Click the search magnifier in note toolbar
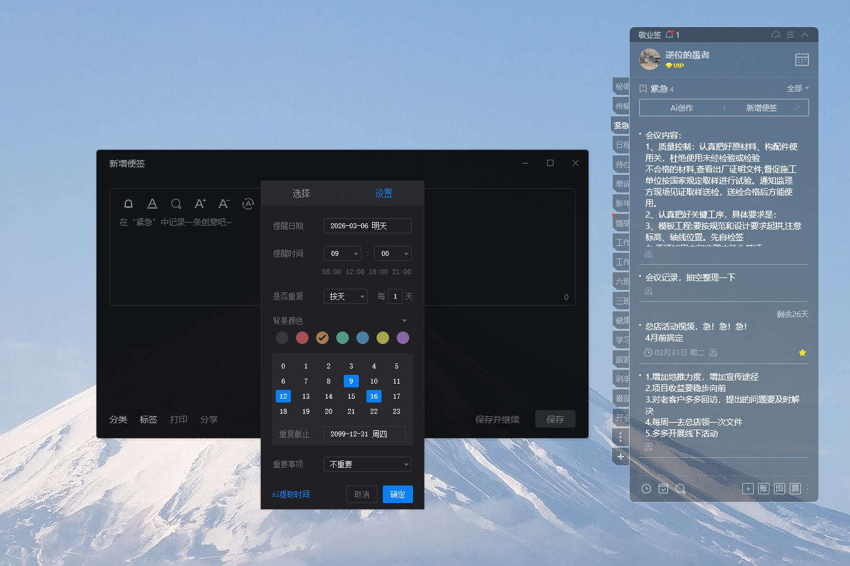Screen dimensions: 850x566 [x=176, y=203]
